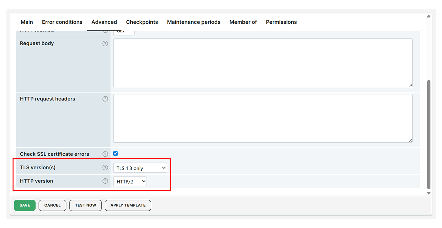Switch to the Maintenance periods tab
Viewport: 442px width, 228px height.
click(193, 22)
